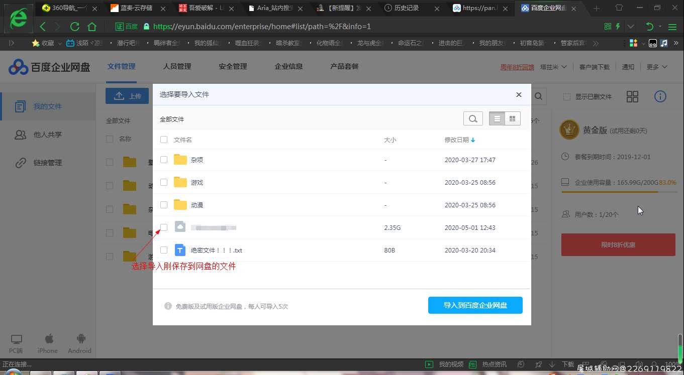
Task: Close the import file dialog
Action: [x=519, y=94]
